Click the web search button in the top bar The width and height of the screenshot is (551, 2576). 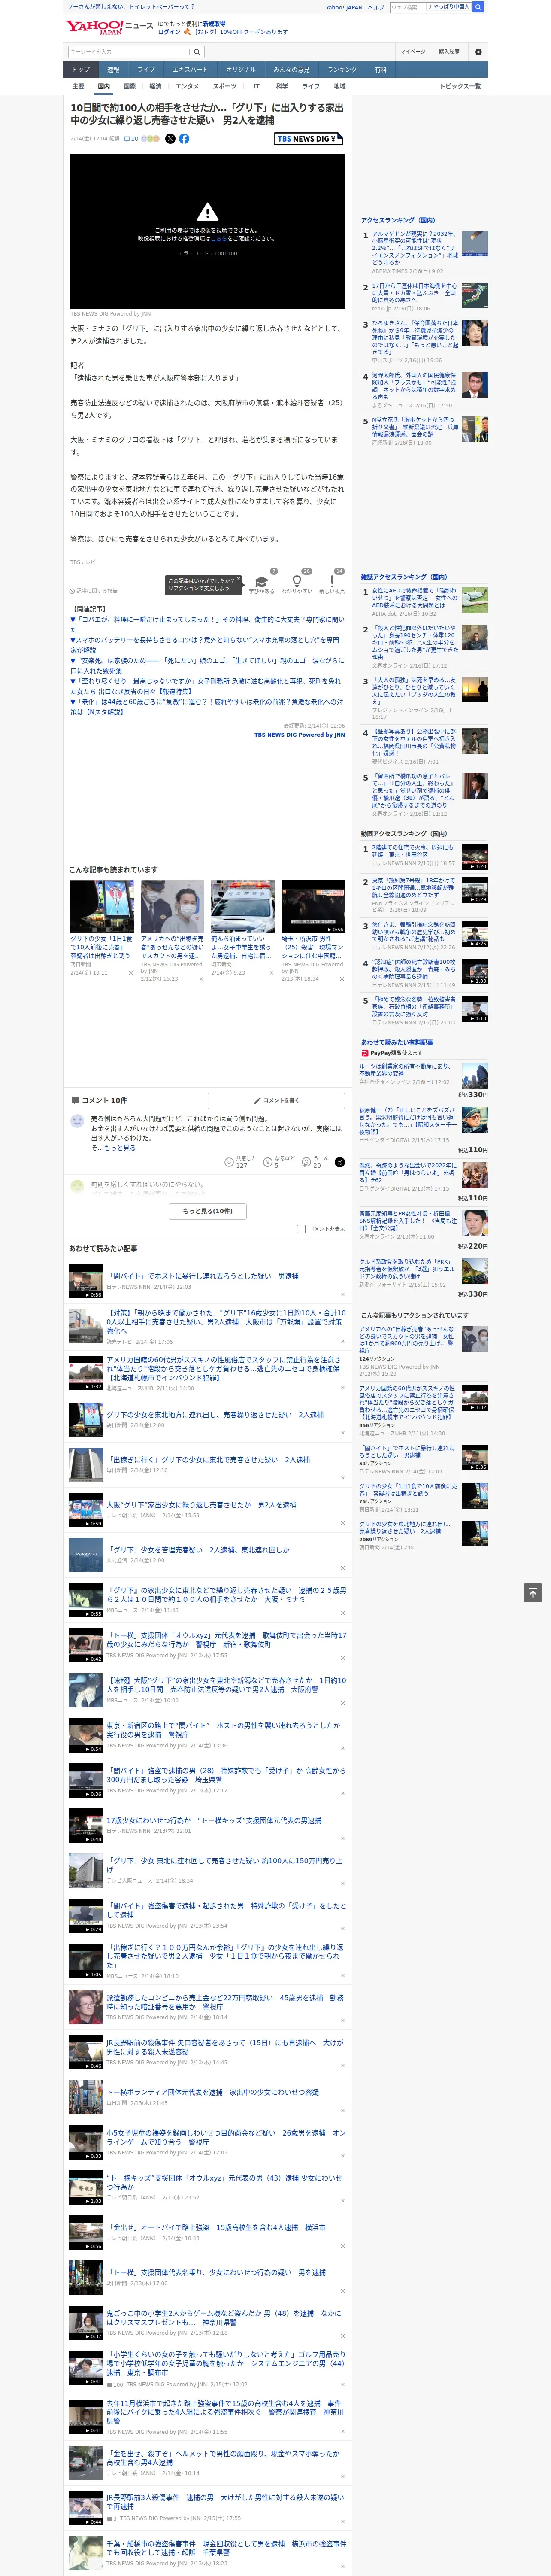(478, 7)
